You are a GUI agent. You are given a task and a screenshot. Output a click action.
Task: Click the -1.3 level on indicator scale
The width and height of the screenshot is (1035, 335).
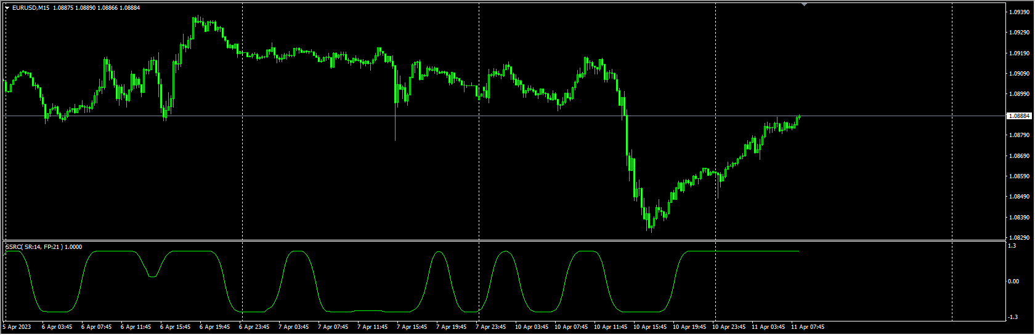1012,317
